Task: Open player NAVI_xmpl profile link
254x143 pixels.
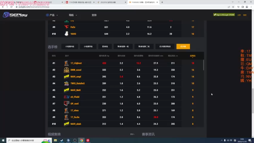Action: click(76, 77)
